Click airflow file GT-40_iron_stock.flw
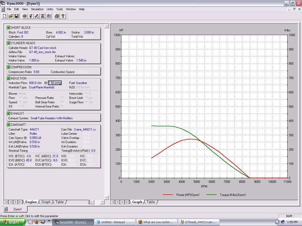 click(x=42, y=52)
